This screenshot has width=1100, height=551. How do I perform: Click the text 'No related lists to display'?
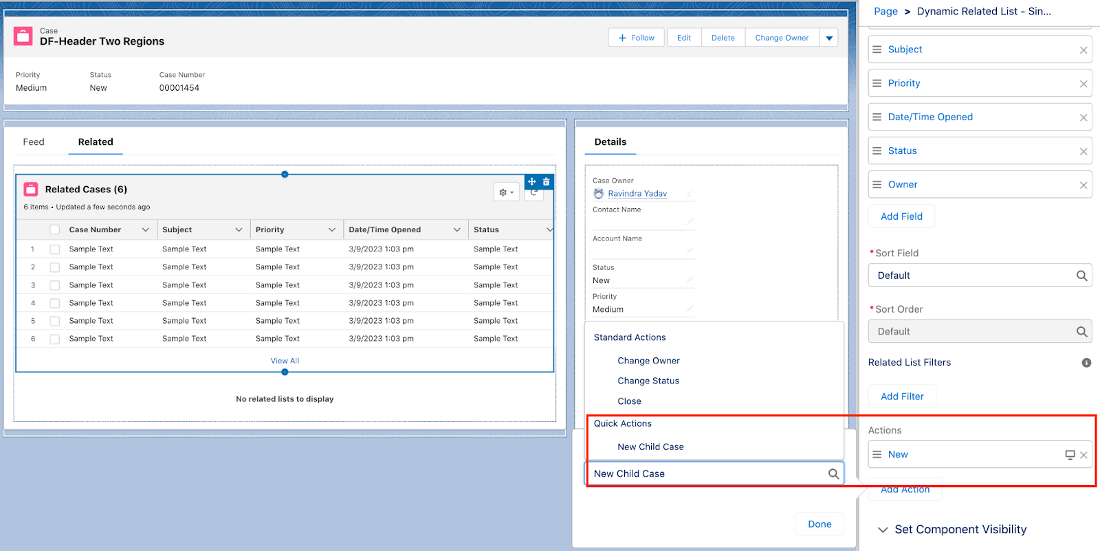pyautogui.click(x=285, y=399)
